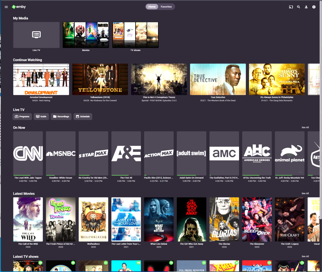322x272 pixels.
Task: Select the American Heroes Channel card
Action: 257,153
